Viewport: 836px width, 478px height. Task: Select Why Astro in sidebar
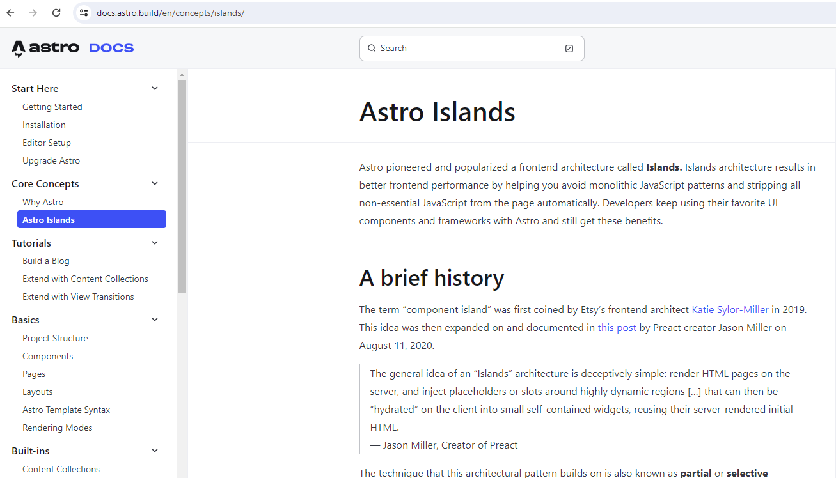[x=43, y=202]
